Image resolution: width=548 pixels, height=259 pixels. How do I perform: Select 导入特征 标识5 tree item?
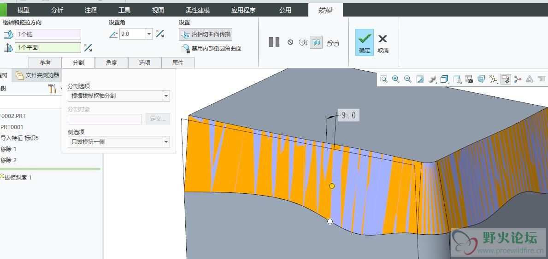(19, 138)
